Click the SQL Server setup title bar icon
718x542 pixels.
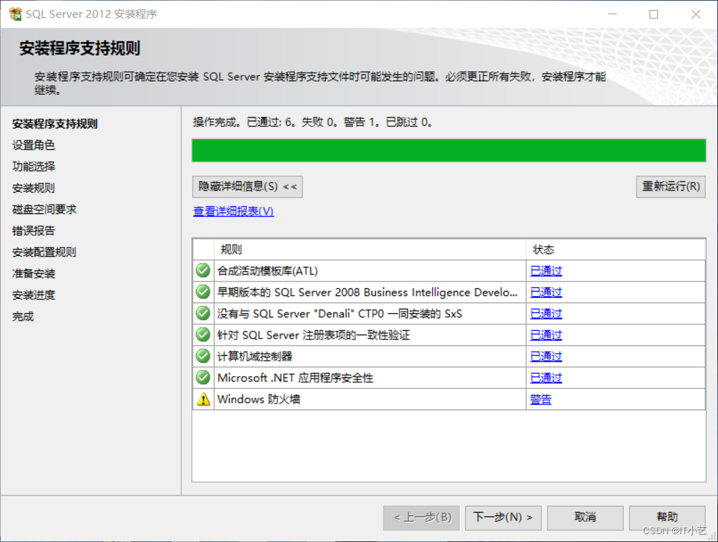coord(15,14)
